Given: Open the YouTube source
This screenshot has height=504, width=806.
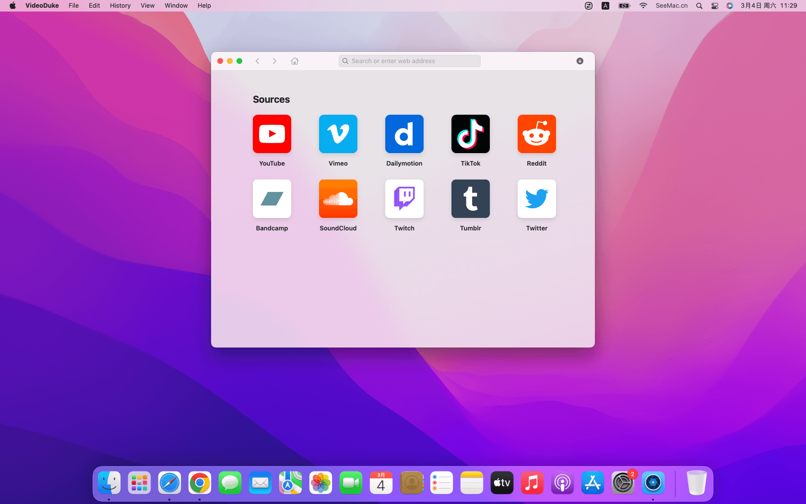Looking at the screenshot, I should pos(272,134).
